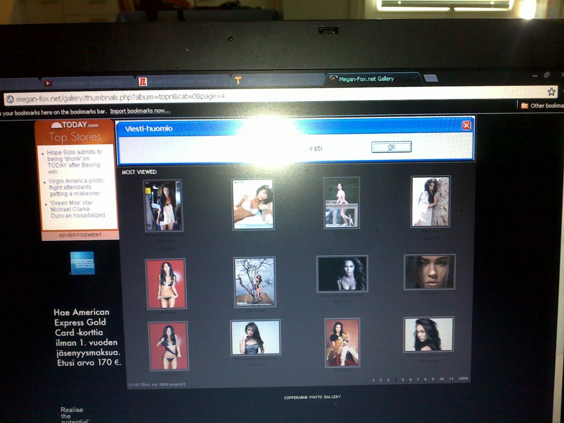The width and height of the screenshot is (564, 423).
Task: Close the Viesti-huomio dialog with red X
Action: point(466,125)
